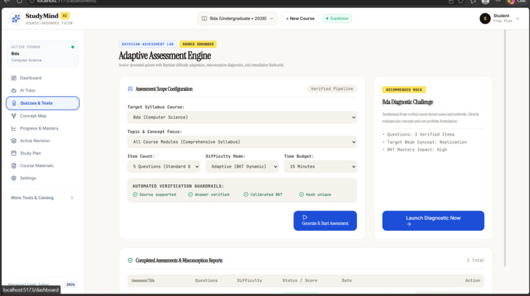
Task: Open Active Revision page
Action: [42, 141]
